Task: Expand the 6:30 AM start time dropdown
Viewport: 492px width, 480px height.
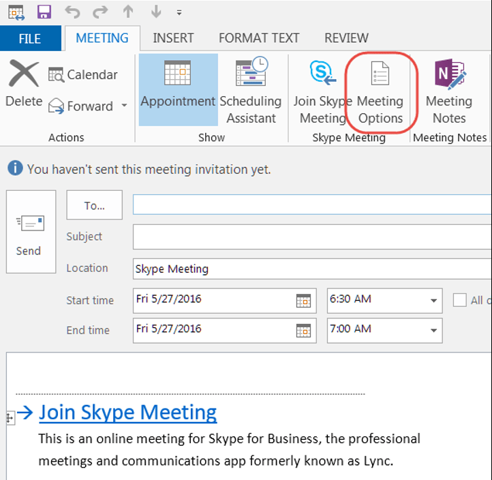Action: click(433, 301)
